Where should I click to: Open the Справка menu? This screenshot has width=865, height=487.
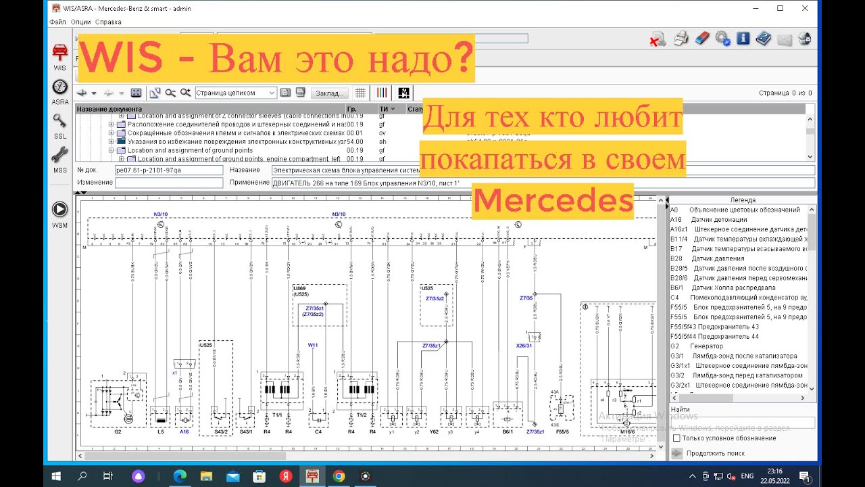108,22
